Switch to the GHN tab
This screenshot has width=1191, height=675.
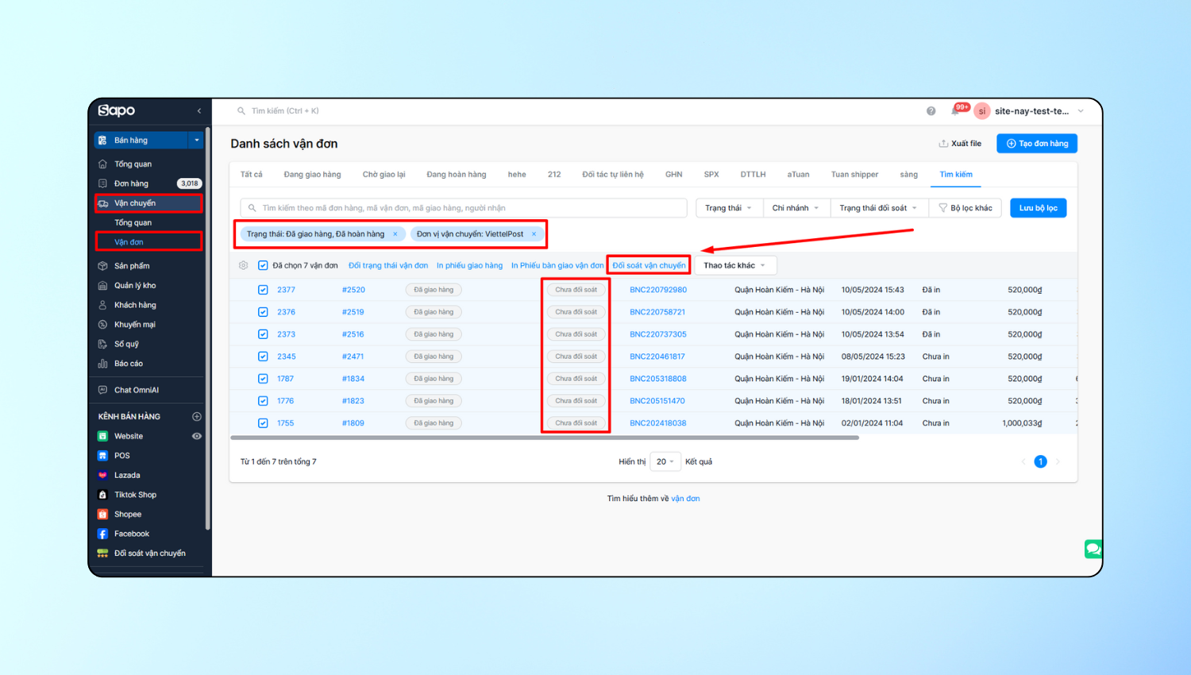tap(673, 175)
